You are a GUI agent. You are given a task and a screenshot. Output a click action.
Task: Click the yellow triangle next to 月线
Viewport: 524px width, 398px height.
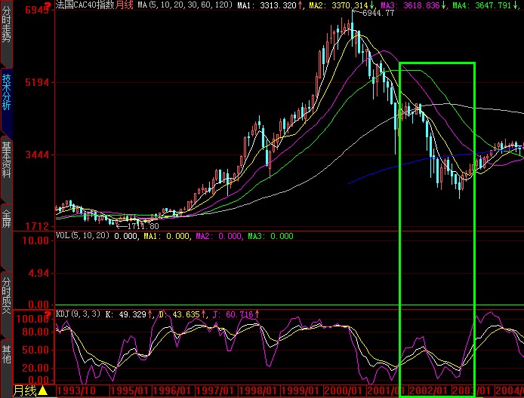click(42, 391)
